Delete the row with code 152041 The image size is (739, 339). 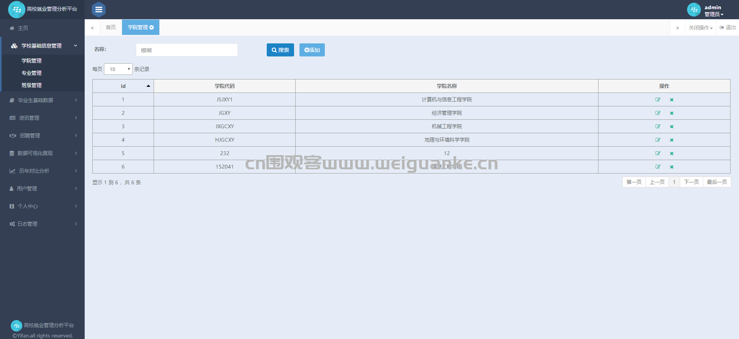672,167
